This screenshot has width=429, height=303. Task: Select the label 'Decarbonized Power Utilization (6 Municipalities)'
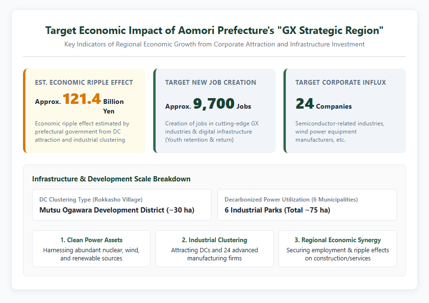click(291, 200)
